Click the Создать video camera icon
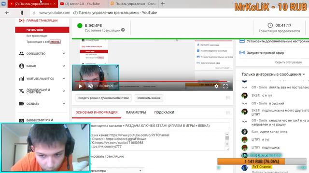This screenshot has height=173, width=309. pos(21,104)
